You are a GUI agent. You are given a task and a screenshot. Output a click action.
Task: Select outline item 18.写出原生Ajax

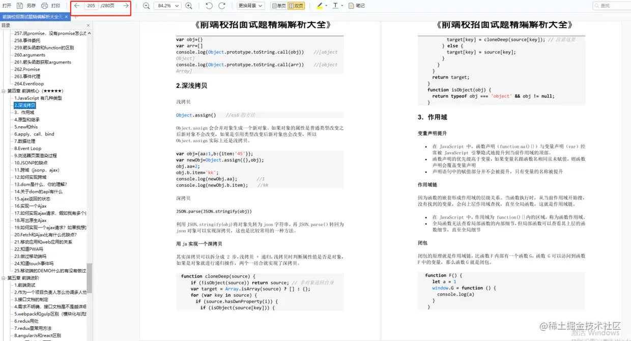coord(30,220)
